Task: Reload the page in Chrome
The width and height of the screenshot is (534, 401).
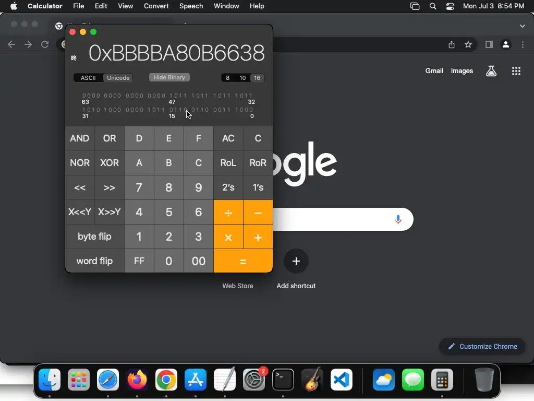Action: pos(45,44)
